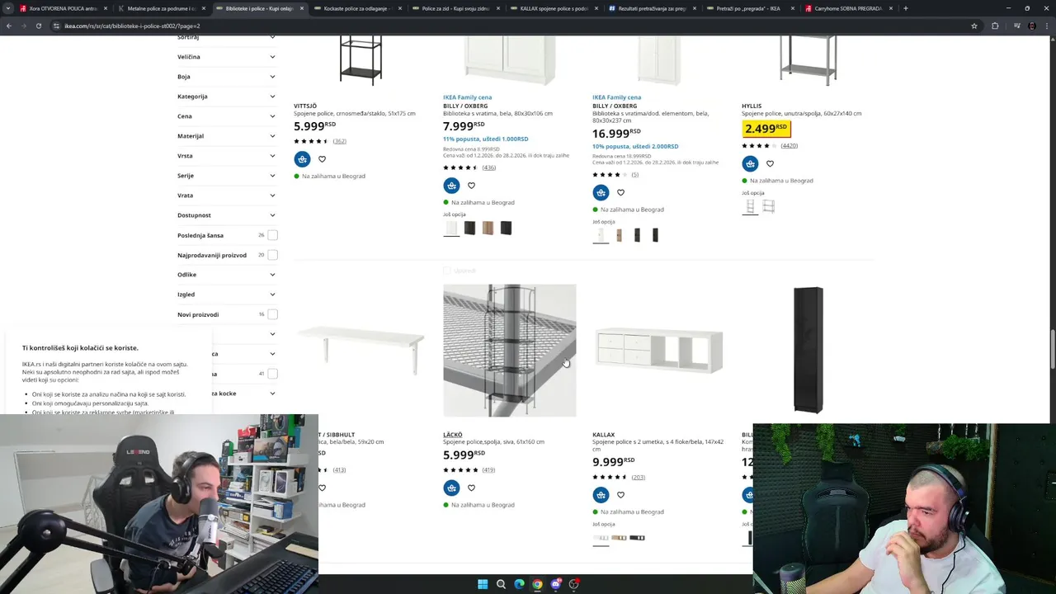The width and height of the screenshot is (1056, 594).
Task: Save VITTSJÖ to favorites with heart icon
Action: [322, 159]
